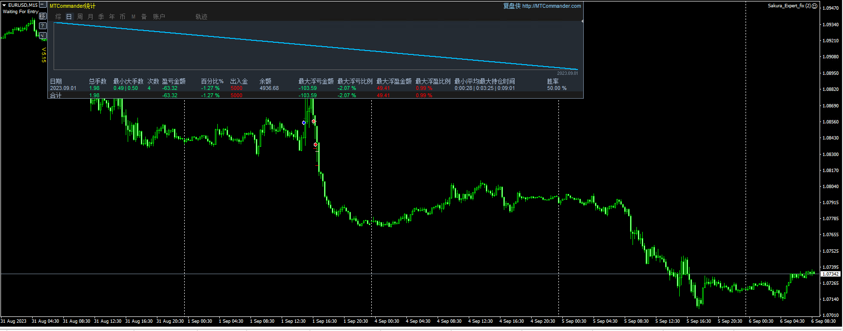Image resolution: width=843 pixels, height=331 pixels.
Task: Switch to the 账户 account tab
Action: click(159, 17)
